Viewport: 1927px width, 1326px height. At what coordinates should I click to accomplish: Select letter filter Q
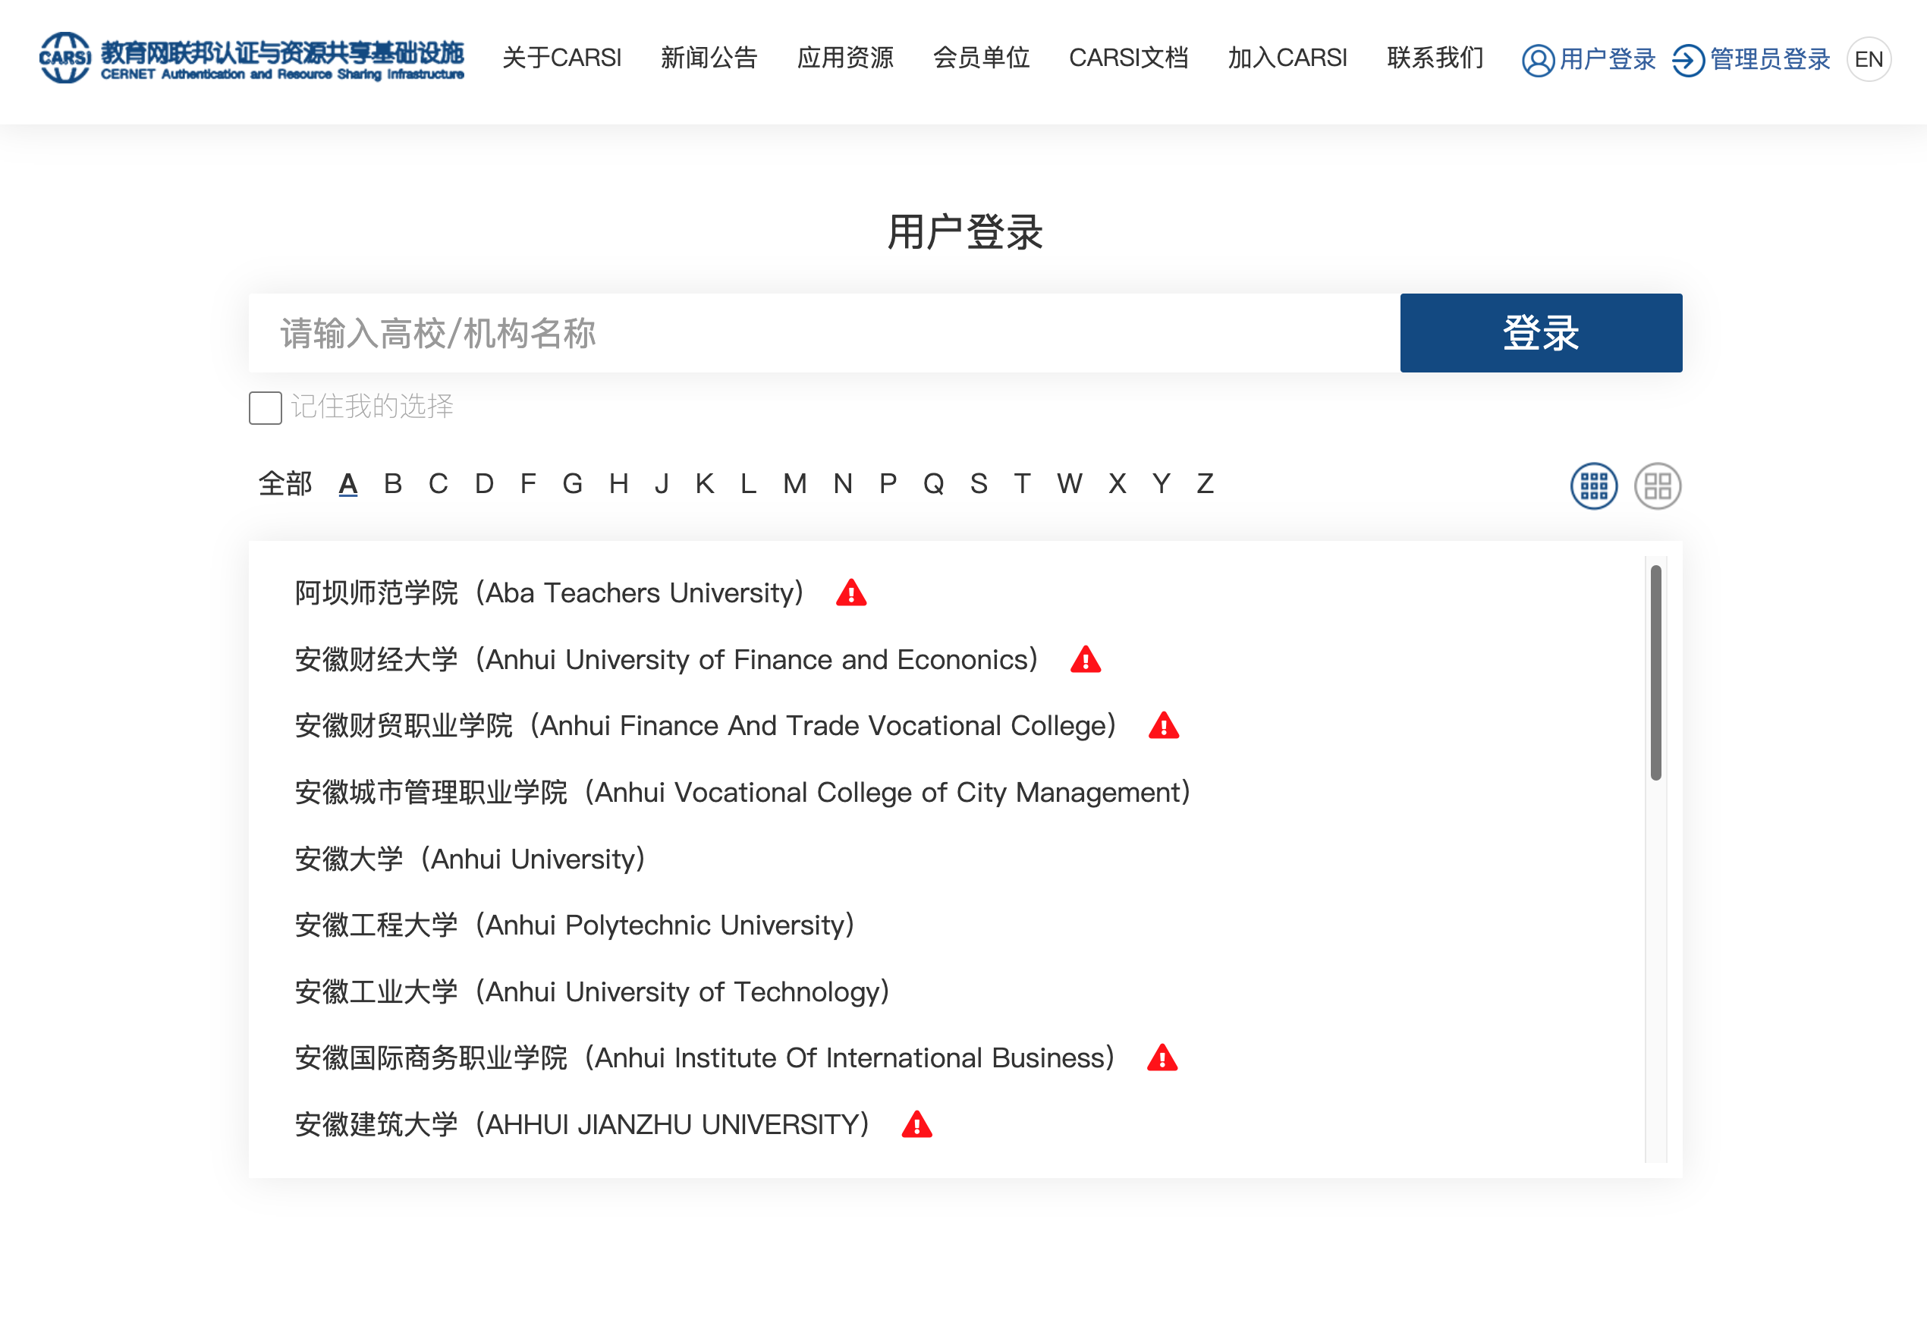[x=933, y=483]
